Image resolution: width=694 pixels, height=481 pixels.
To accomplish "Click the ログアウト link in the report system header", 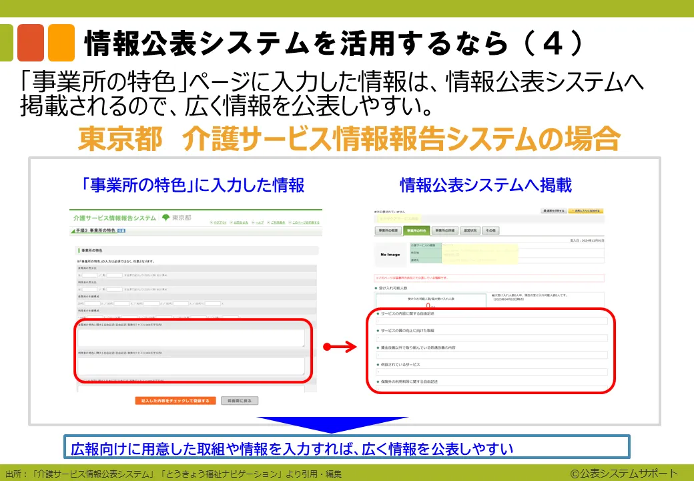I will click(219, 222).
